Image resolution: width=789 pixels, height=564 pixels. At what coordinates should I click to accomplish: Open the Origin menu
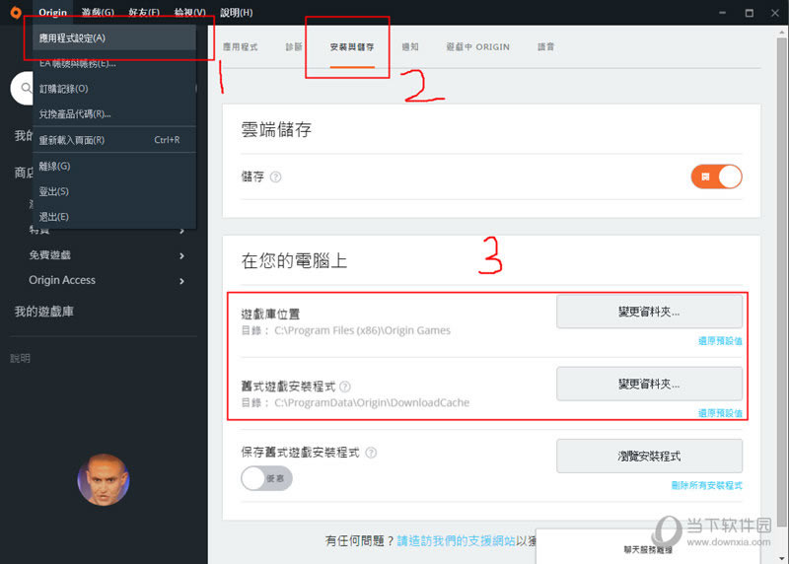53,13
